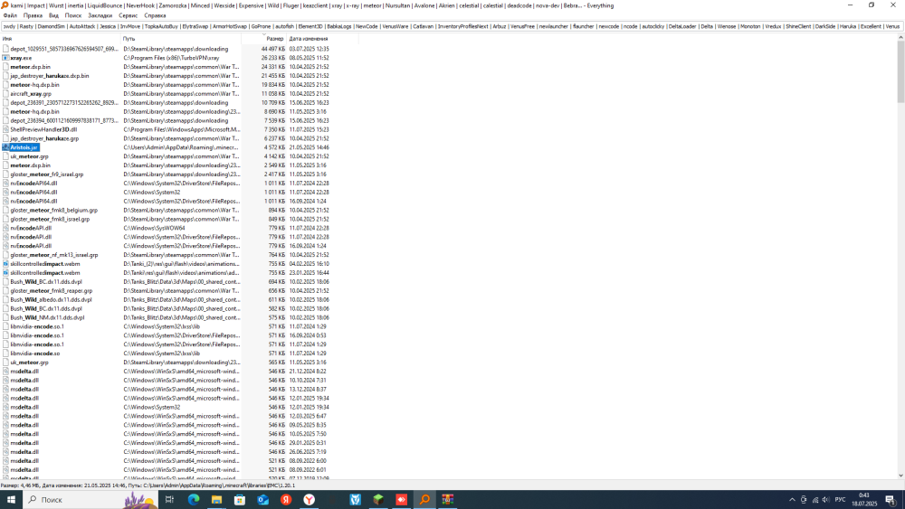905x509 pixels.
Task: Open File Explorer from the taskbar
Action: 216,500
